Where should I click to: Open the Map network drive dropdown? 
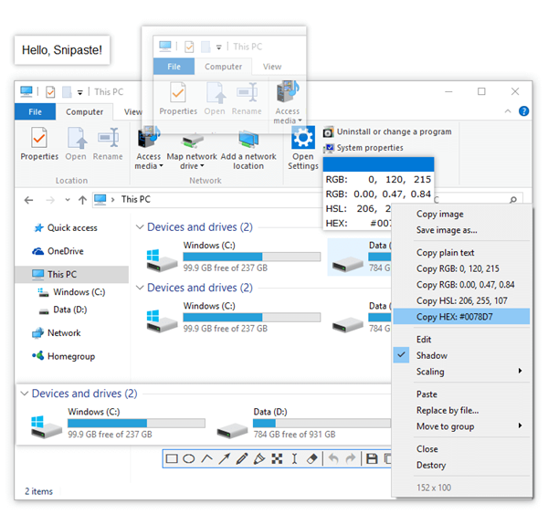[x=191, y=161]
